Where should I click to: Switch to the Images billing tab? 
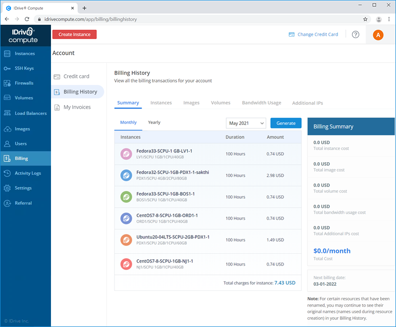(x=192, y=103)
